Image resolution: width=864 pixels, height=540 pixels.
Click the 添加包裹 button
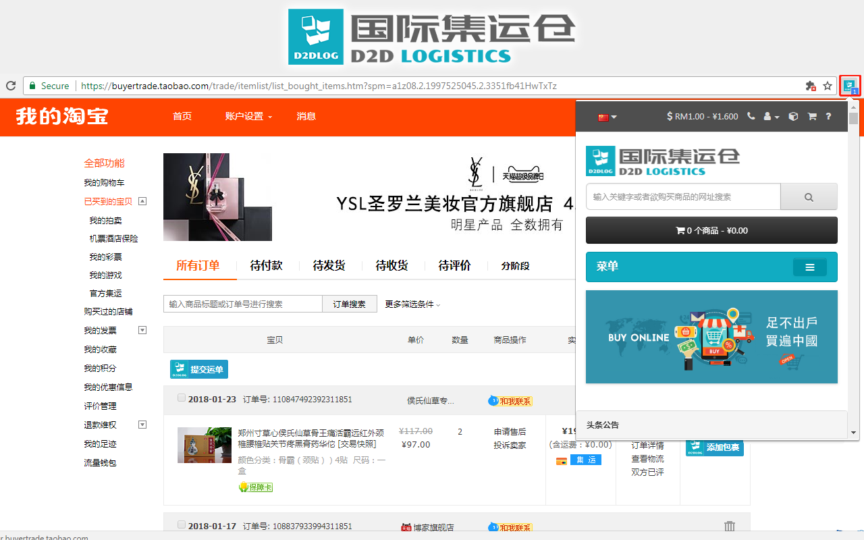[x=715, y=446]
